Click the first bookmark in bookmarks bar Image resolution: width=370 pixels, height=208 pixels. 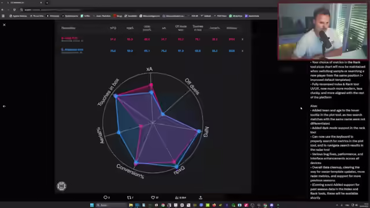(18, 16)
